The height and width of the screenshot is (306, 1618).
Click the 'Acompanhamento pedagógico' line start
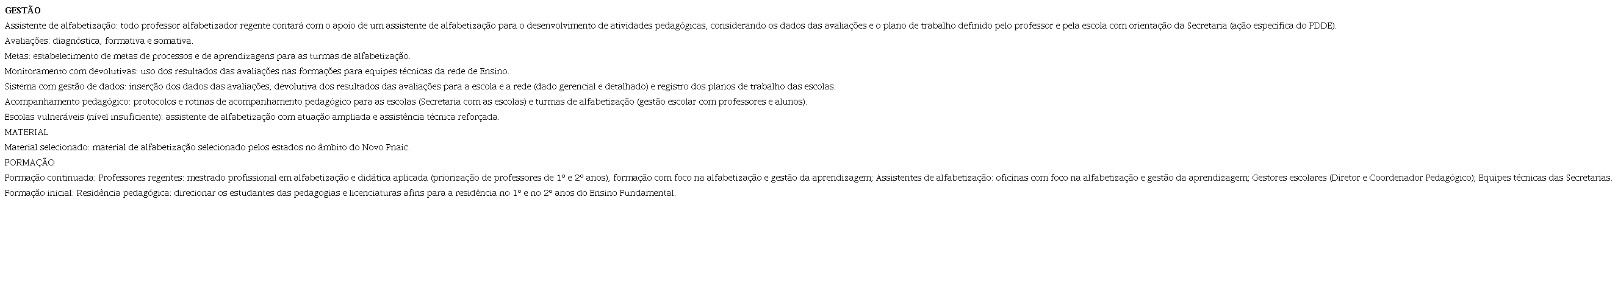pyautogui.click(x=67, y=102)
